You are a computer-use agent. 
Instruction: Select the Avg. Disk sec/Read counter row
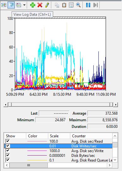pos(58,141)
